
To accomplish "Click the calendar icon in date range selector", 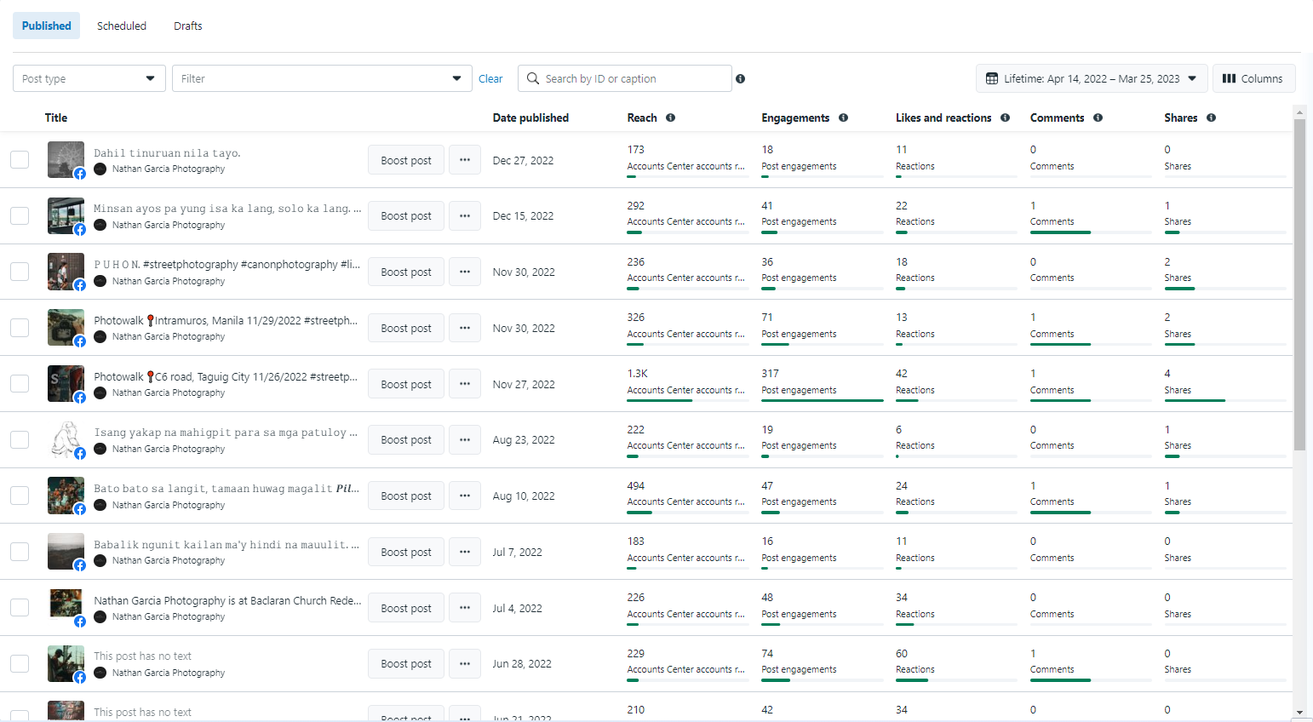I will (992, 78).
